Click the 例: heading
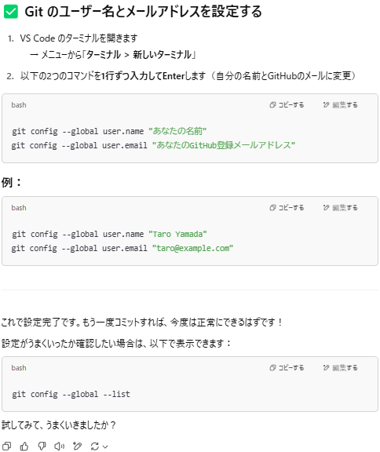Screen dimensions: 380x452 click(x=11, y=182)
